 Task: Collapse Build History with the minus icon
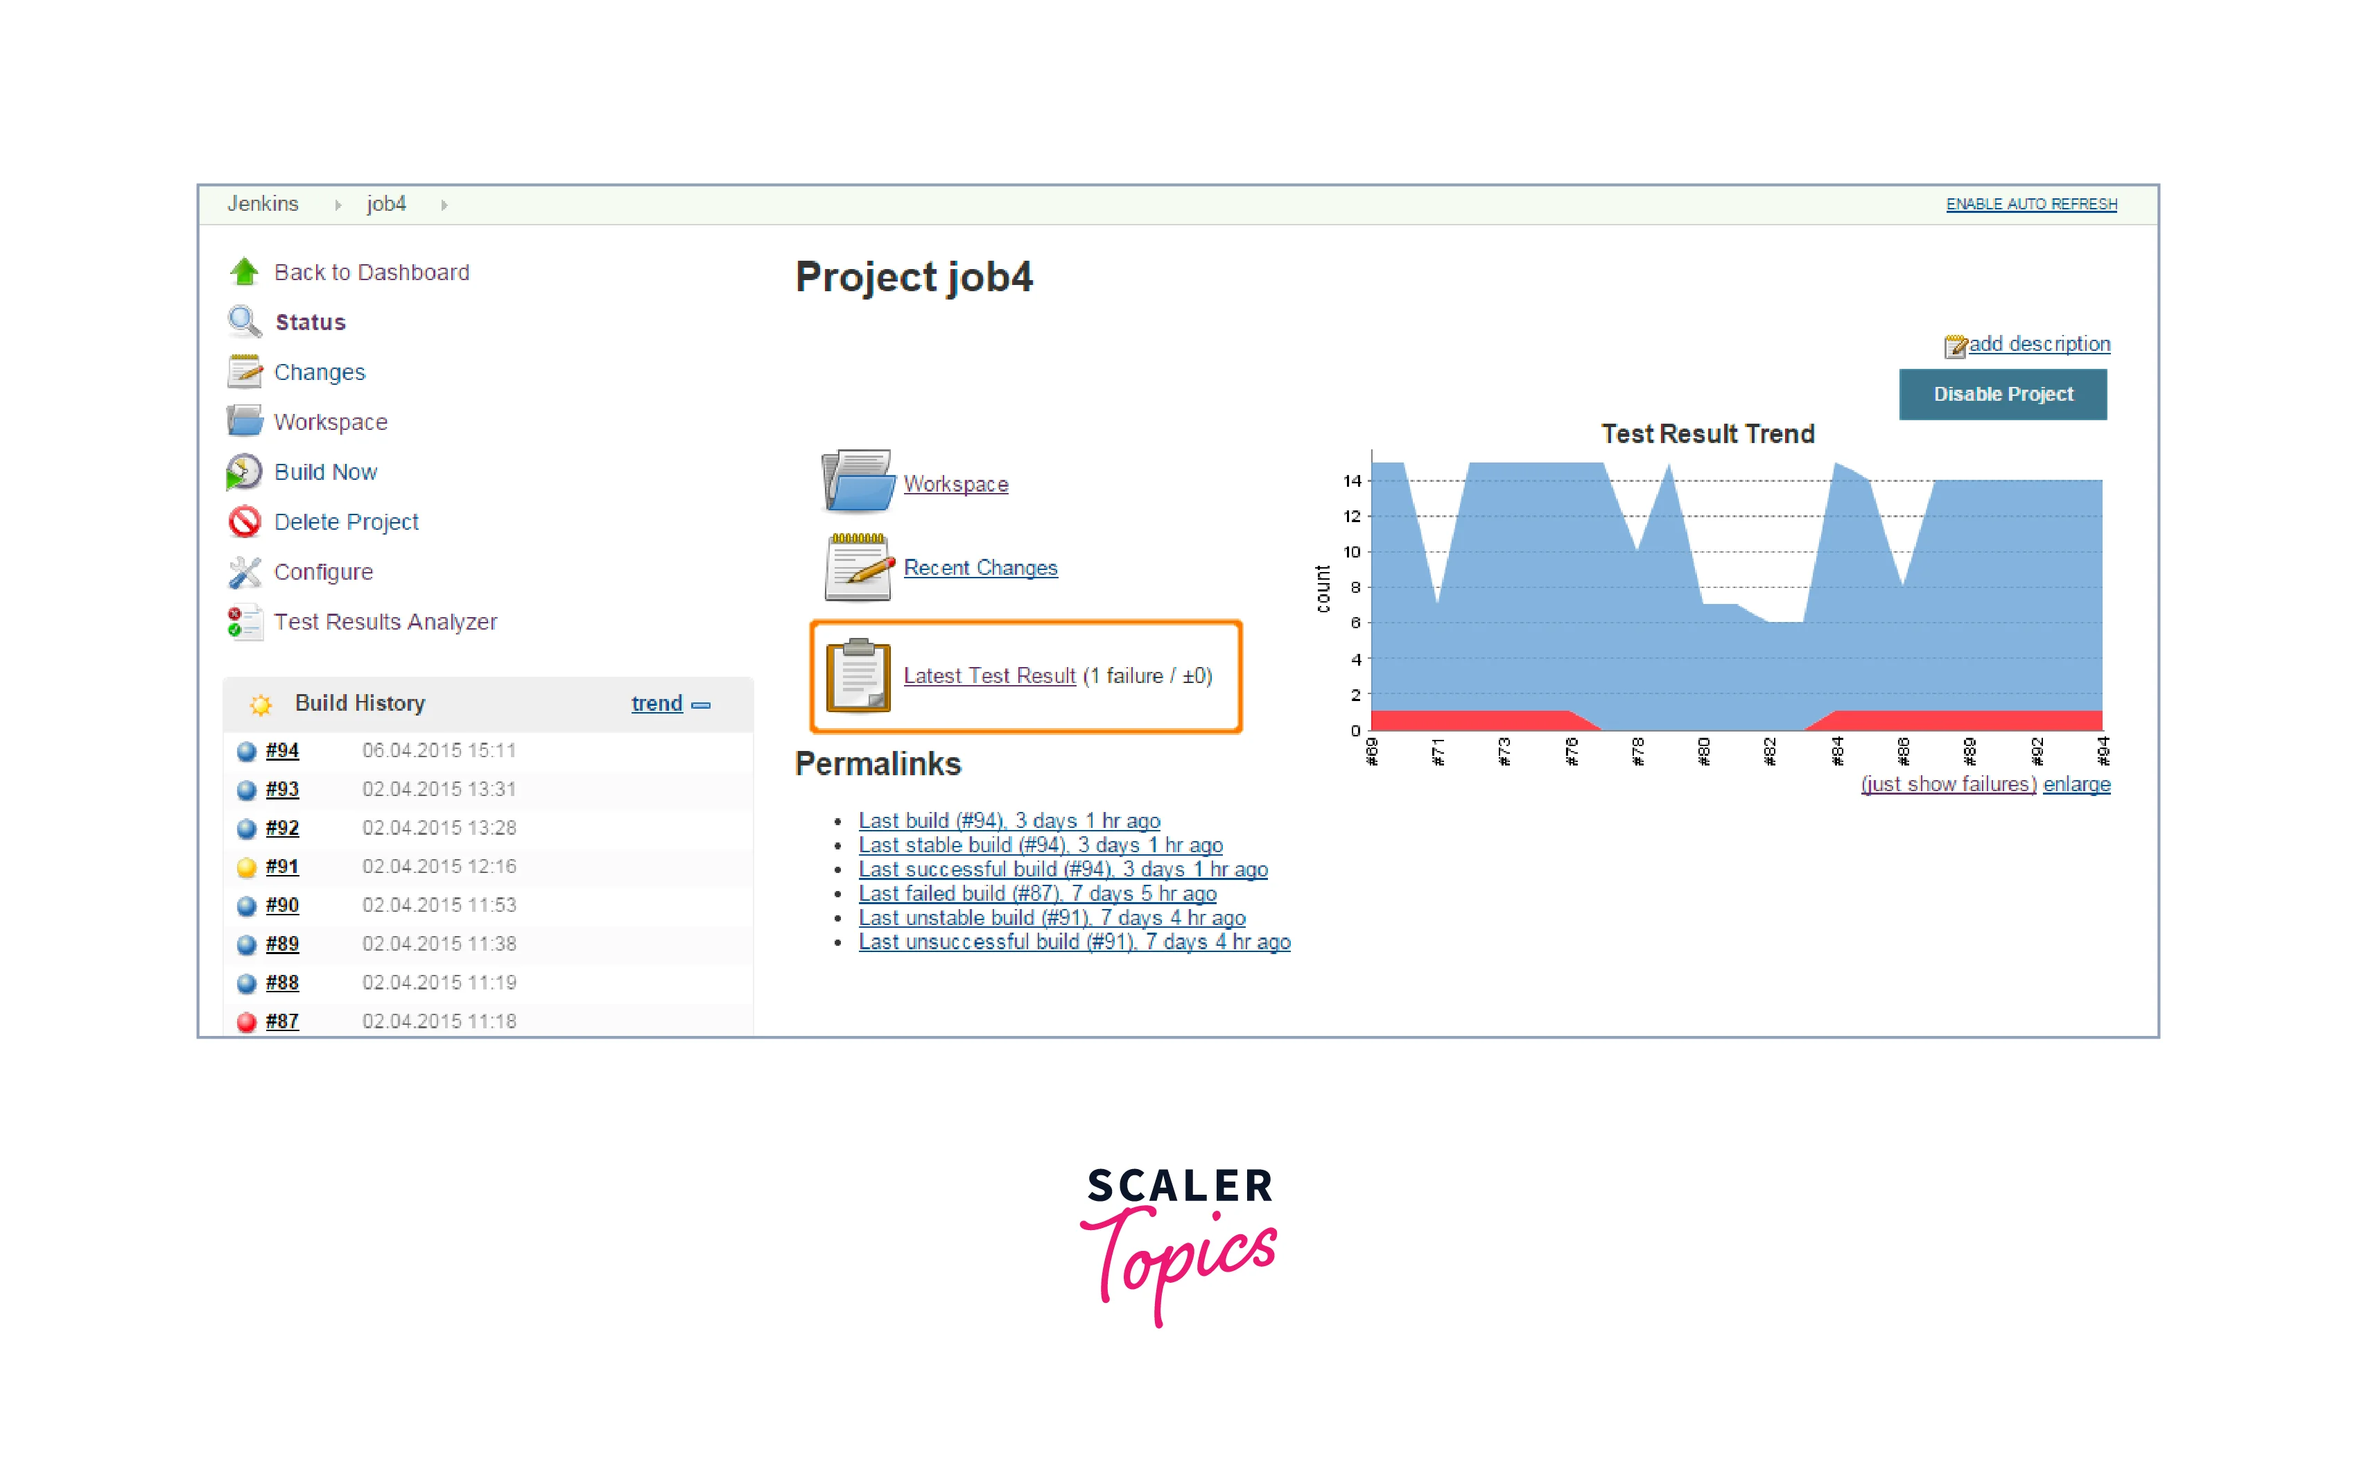click(x=702, y=704)
